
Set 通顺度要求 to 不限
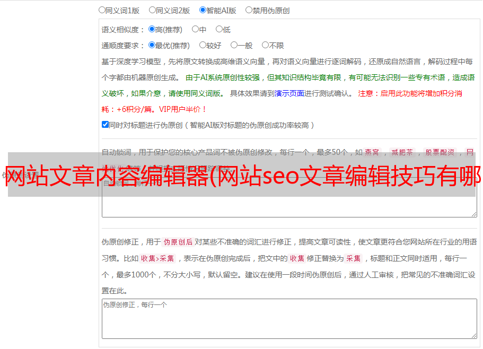point(265,45)
